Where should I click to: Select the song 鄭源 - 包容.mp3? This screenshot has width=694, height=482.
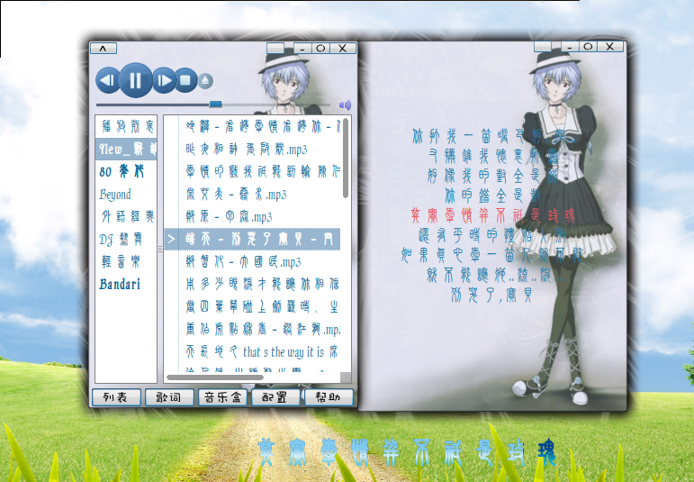252,216
